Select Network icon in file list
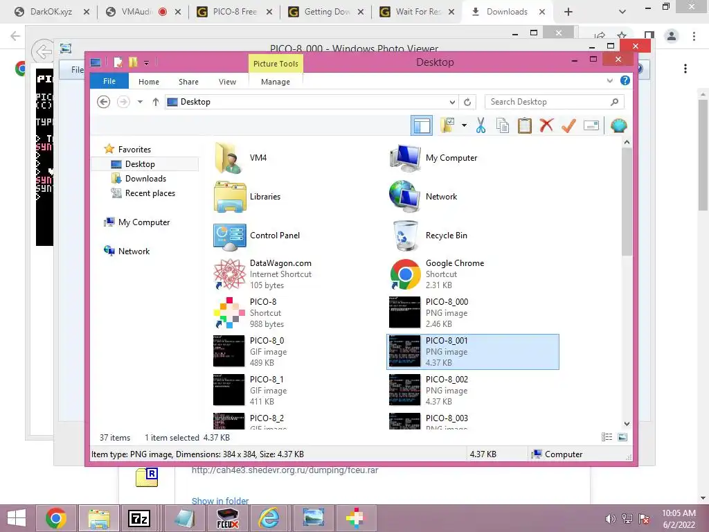Screen dimensions: 709x532 pos(405,196)
